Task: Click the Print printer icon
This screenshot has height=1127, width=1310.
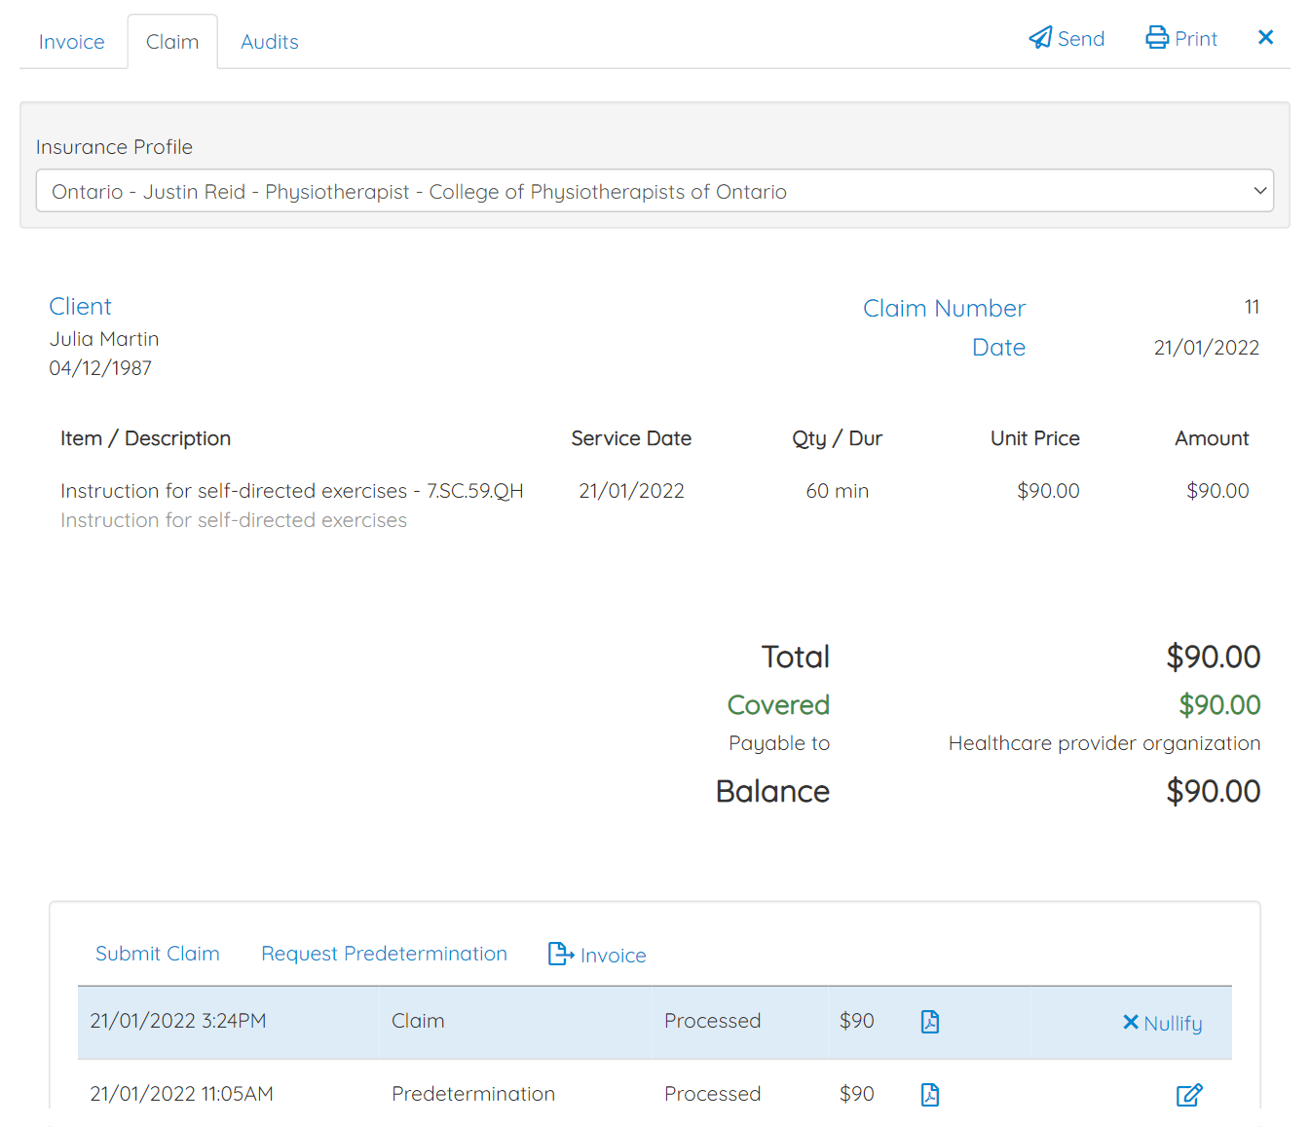Action: [1157, 38]
